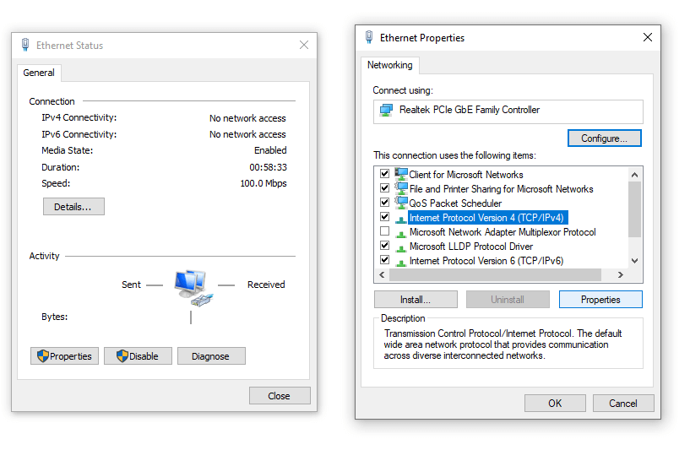Uncheck File and Printer Sharing checkbox
This screenshot has height=450, width=690.
click(384, 187)
